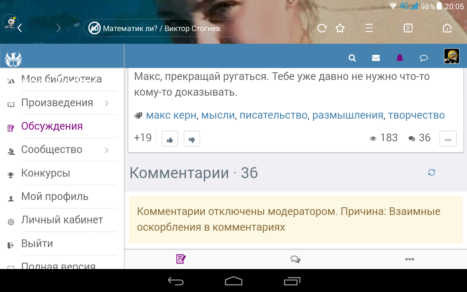Screen dimensions: 467x292
Task: Bookmark page with star icon
Action: pyautogui.click(x=340, y=28)
